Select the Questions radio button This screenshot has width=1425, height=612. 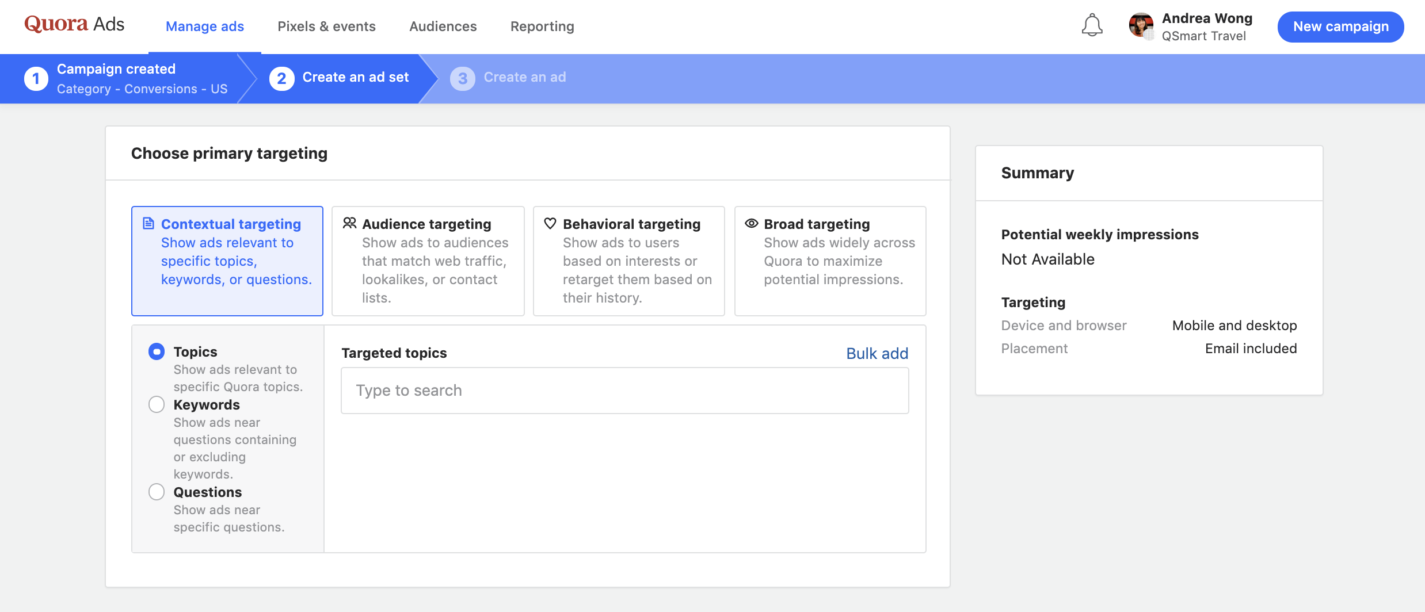(157, 492)
